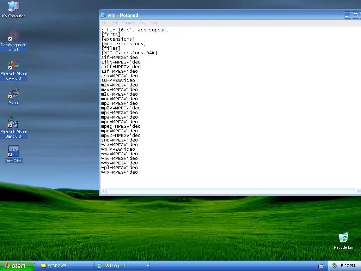361x271 pixels.
Task: Open the Format menu in Notepad
Action: tap(128, 23)
